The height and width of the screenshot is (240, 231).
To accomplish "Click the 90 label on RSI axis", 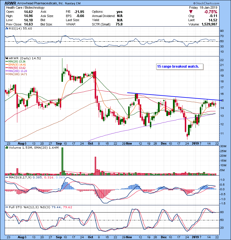I will click(222, 31).
